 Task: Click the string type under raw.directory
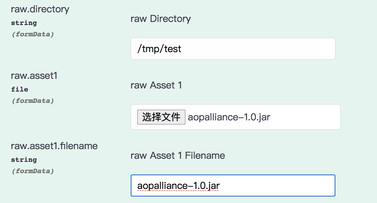[x=24, y=23]
